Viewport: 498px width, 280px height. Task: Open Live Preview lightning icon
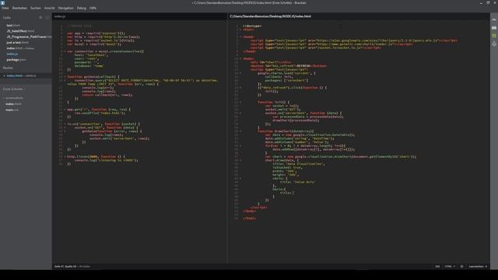tap(494, 19)
